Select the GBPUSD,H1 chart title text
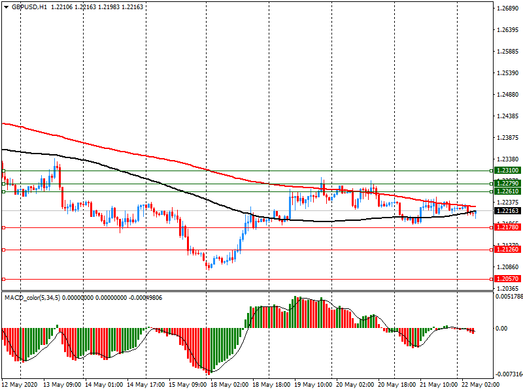This screenshot has height=392, width=523. pyautogui.click(x=29, y=7)
